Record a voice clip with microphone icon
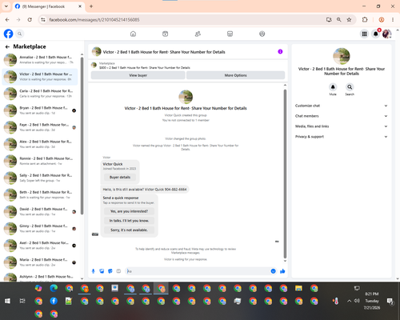 tap(94, 271)
